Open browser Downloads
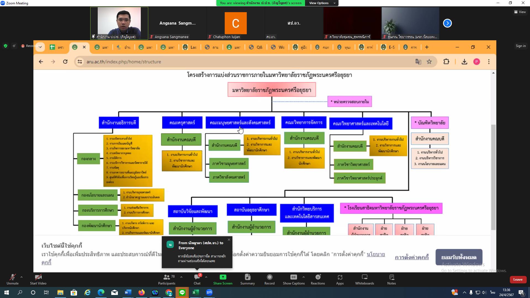 [464, 62]
